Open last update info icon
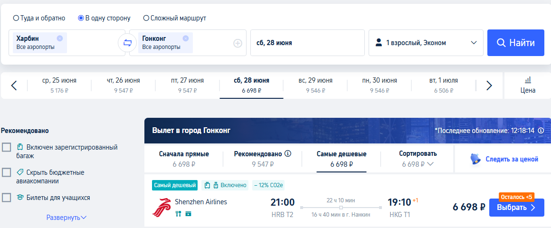551x228 pixels. 541,131
